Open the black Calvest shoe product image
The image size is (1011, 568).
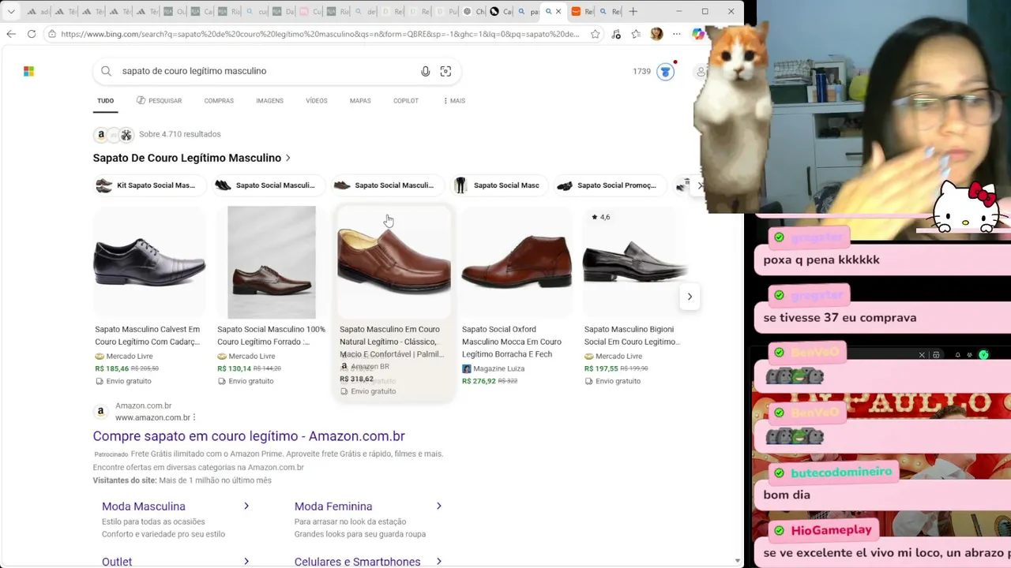click(149, 263)
